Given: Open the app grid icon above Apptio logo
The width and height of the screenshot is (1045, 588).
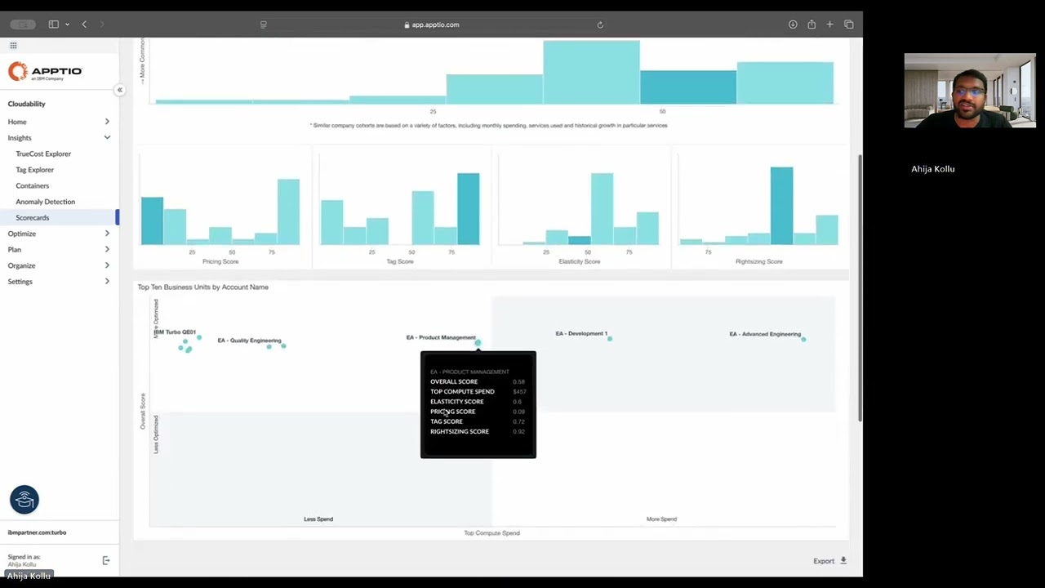Looking at the screenshot, I should tap(13, 46).
